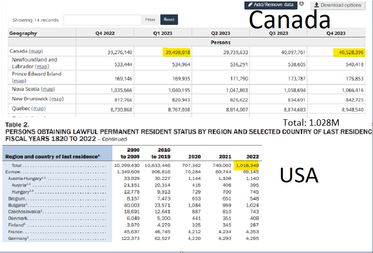Image resolution: width=373 pixels, height=253 pixels.
Task: Select France 2000 to 2009 value 45,637
Action: [x=132, y=232]
